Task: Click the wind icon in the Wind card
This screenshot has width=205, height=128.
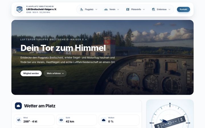Action: (19, 120)
